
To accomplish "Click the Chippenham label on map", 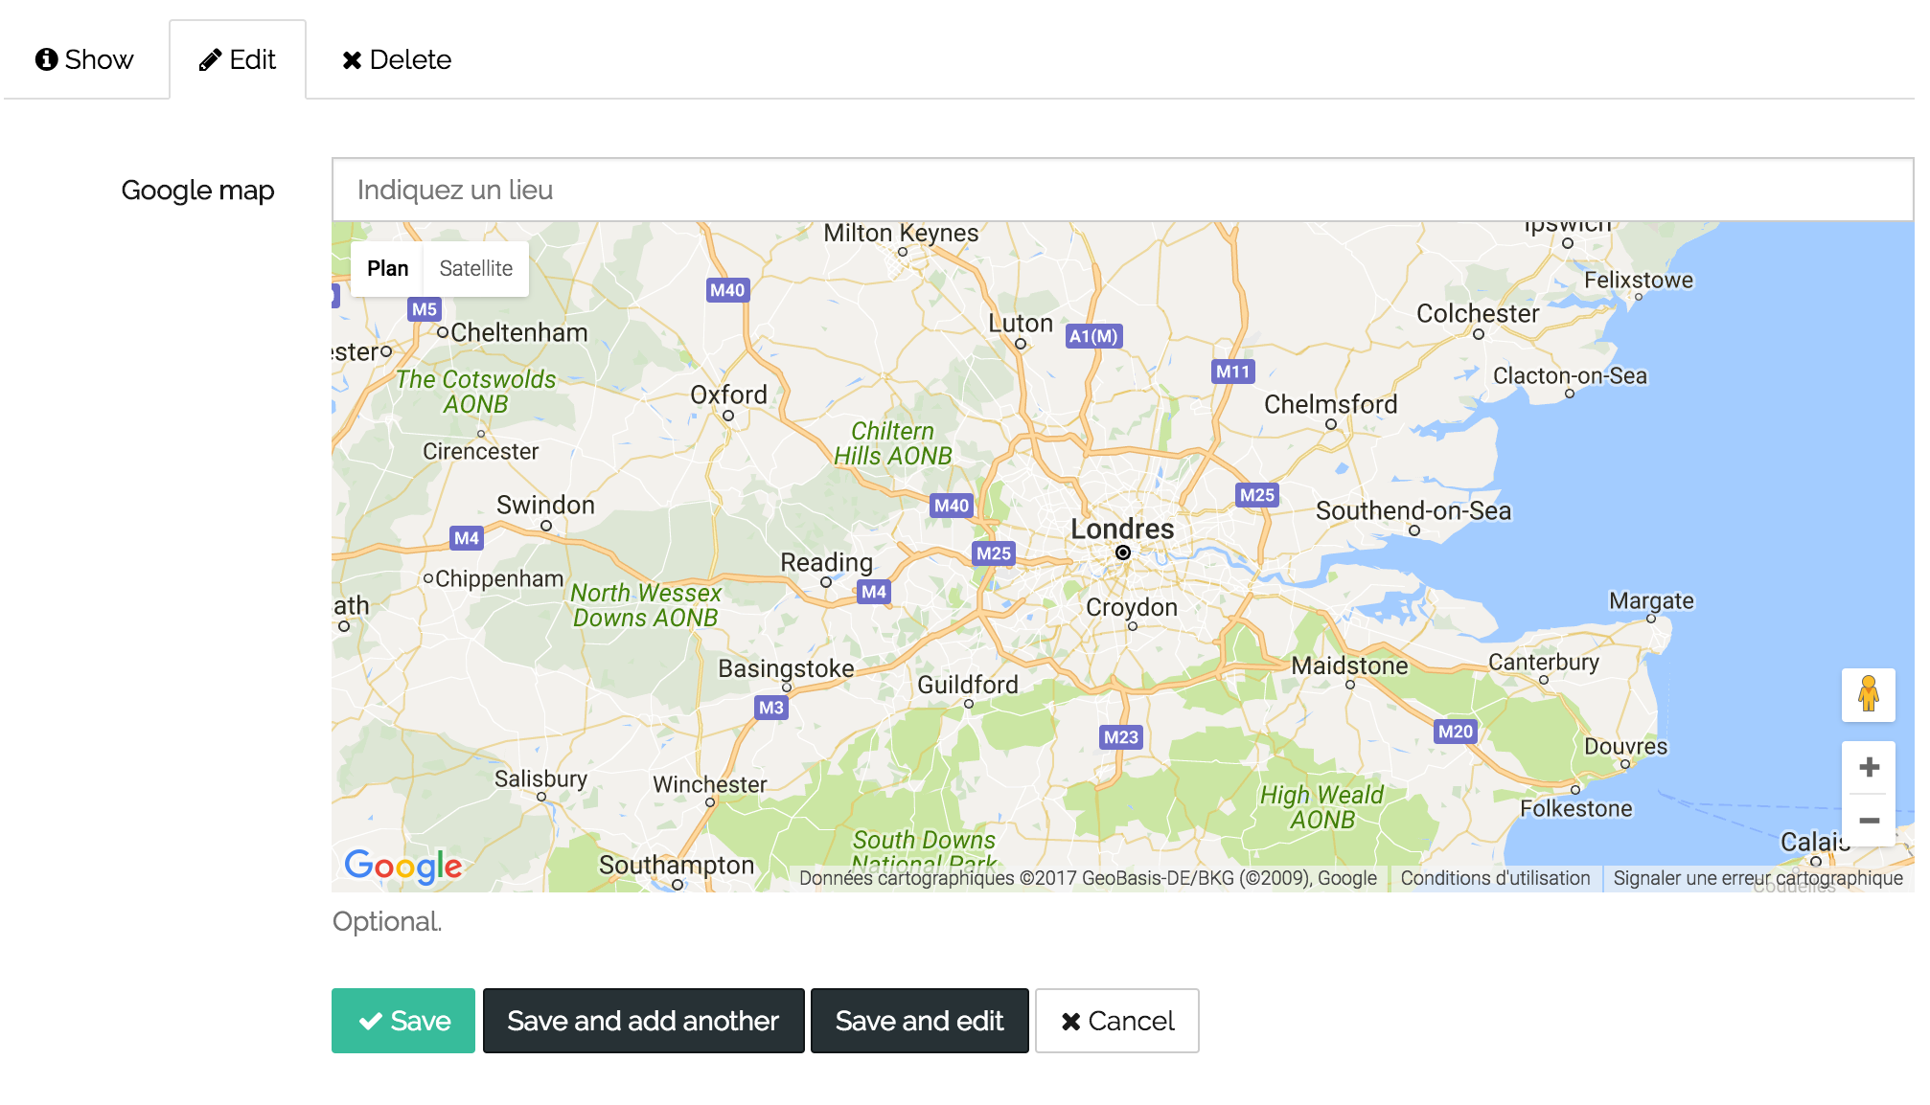I will pos(499,578).
